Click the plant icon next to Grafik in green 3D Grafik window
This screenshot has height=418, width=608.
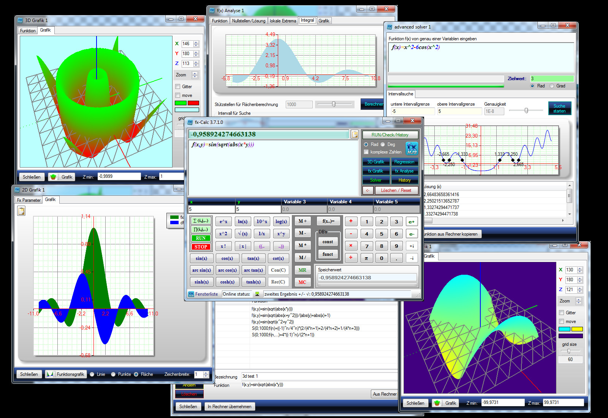click(x=53, y=177)
